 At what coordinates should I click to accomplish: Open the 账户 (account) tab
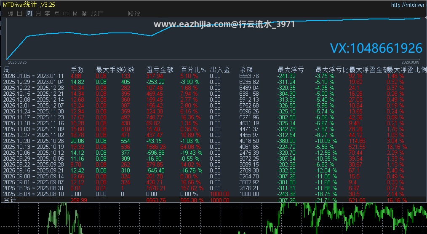[x=97, y=13]
